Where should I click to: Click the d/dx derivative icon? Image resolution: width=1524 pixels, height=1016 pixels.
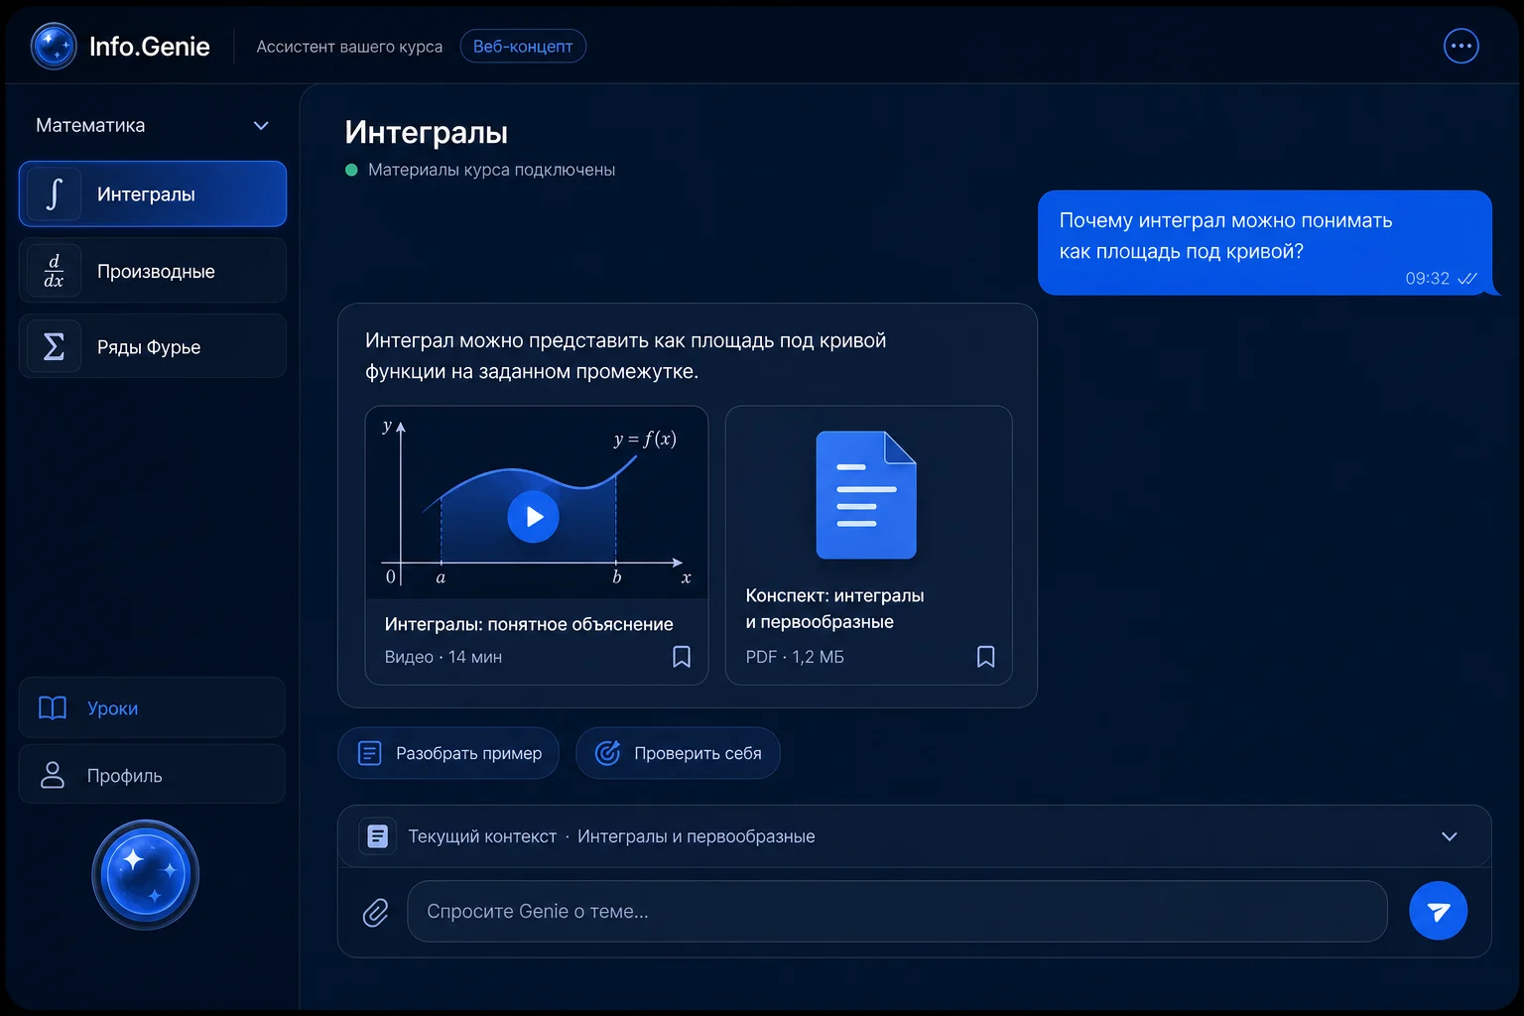[x=54, y=270]
